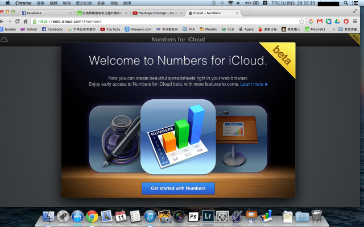Open Photoshop Ps in the Dock
This screenshot has width=364, height=227.
pyautogui.click(x=193, y=217)
